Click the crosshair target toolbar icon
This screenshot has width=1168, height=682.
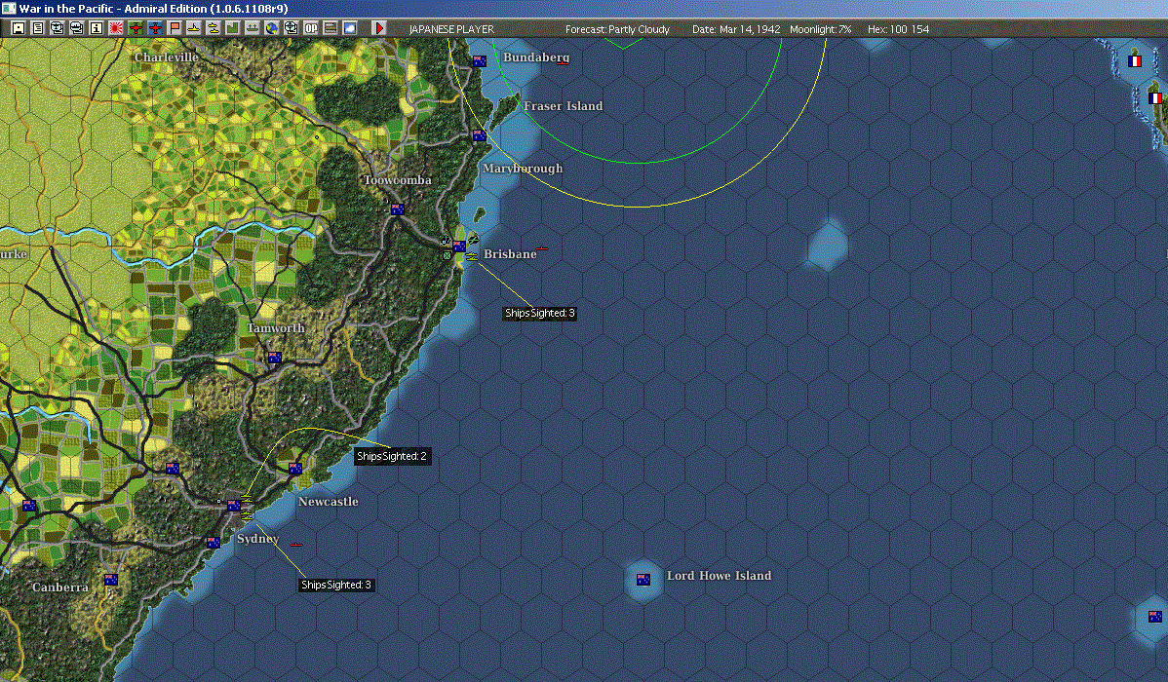pos(292,28)
